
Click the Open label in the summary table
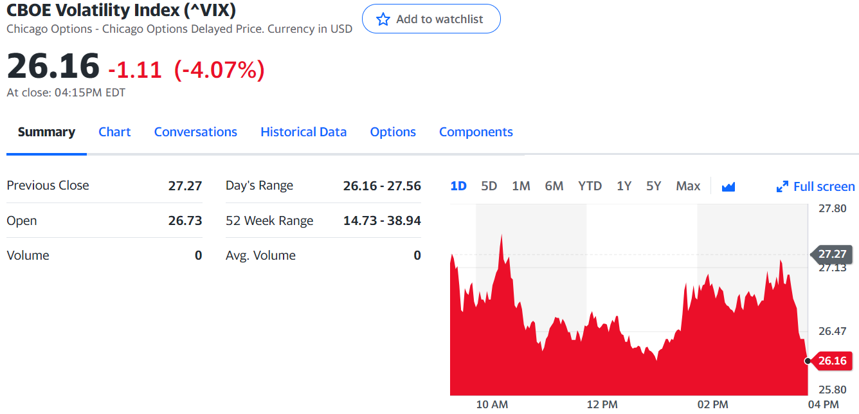pyautogui.click(x=21, y=221)
